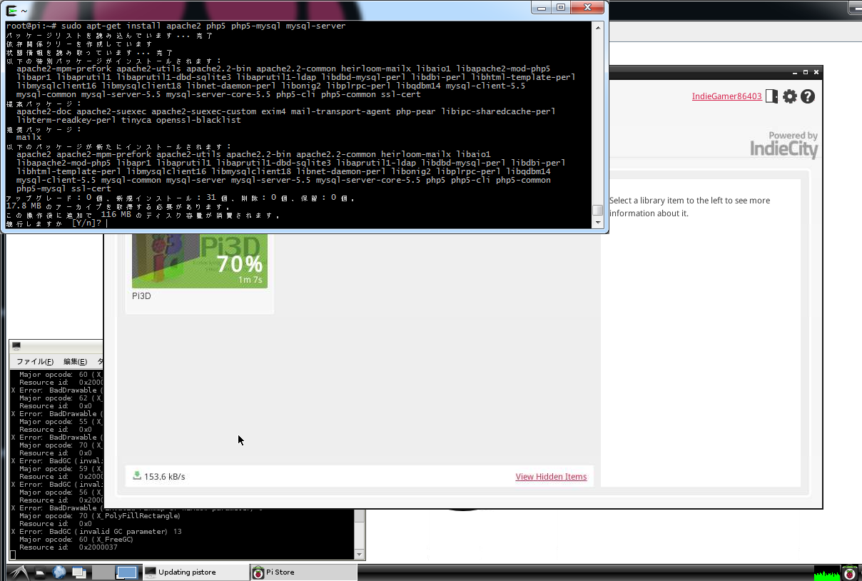Open the IndieGamer86403 account link
Image resolution: width=862 pixels, height=581 pixels.
coord(726,96)
